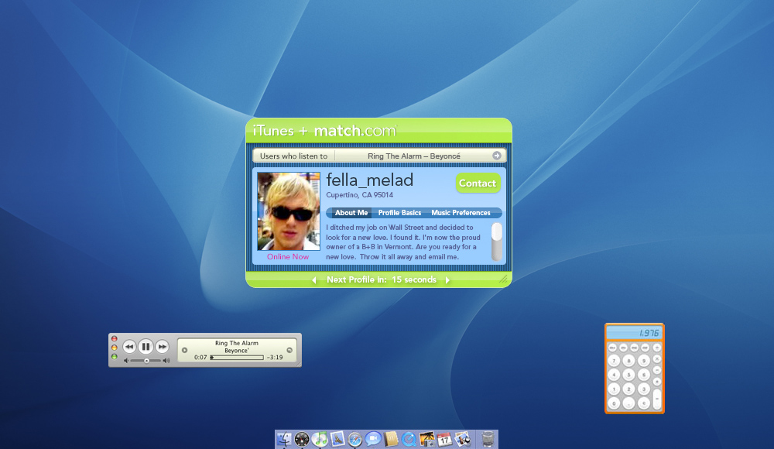Click the arrow beside 'Ring The Alarm – Beyoncé'
This screenshot has height=449, width=774.
[x=497, y=156]
